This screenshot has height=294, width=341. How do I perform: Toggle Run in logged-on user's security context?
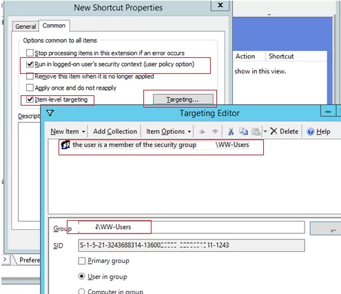pos(30,64)
